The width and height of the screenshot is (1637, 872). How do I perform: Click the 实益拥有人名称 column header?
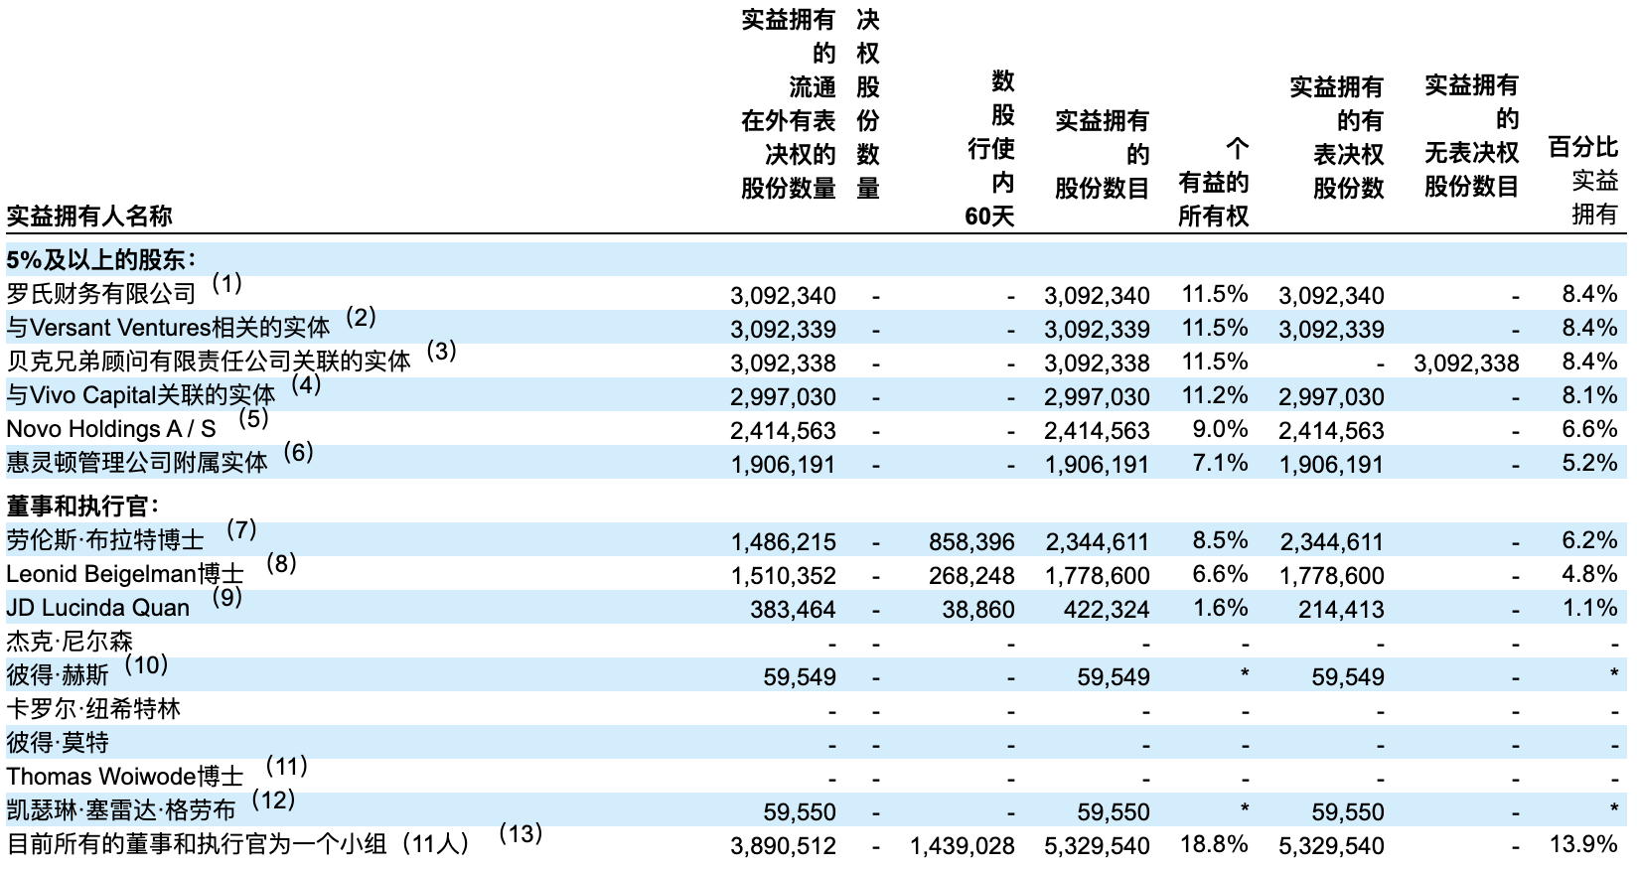point(89,216)
